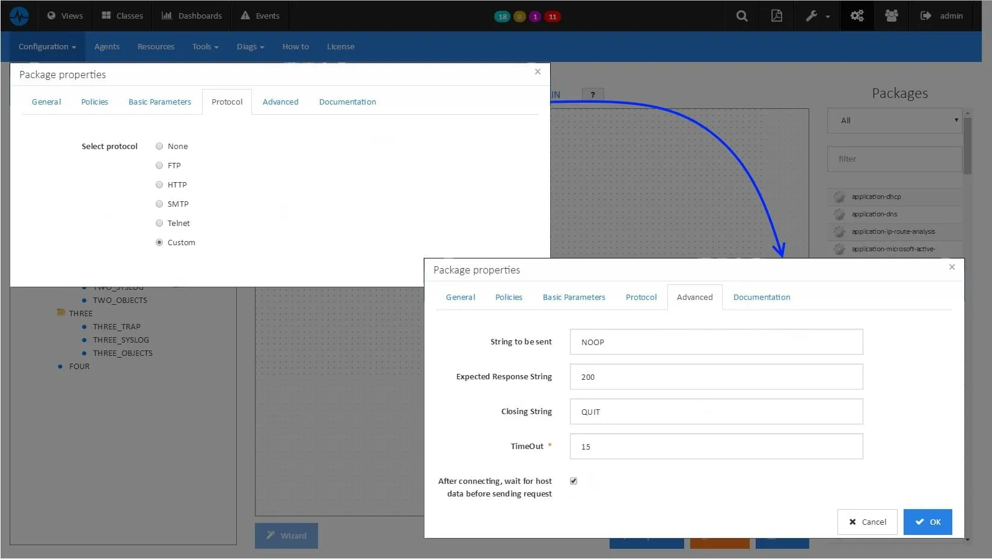Screen dimensions: 992x559
Task: Click the search magnifier icon
Action: click(x=742, y=16)
